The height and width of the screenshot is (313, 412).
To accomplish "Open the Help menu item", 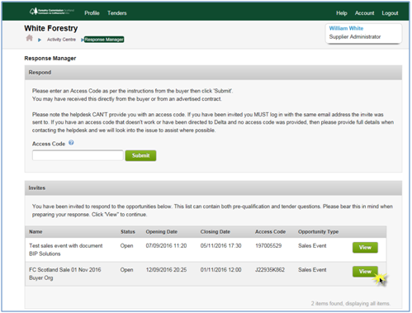I will pos(342,13).
